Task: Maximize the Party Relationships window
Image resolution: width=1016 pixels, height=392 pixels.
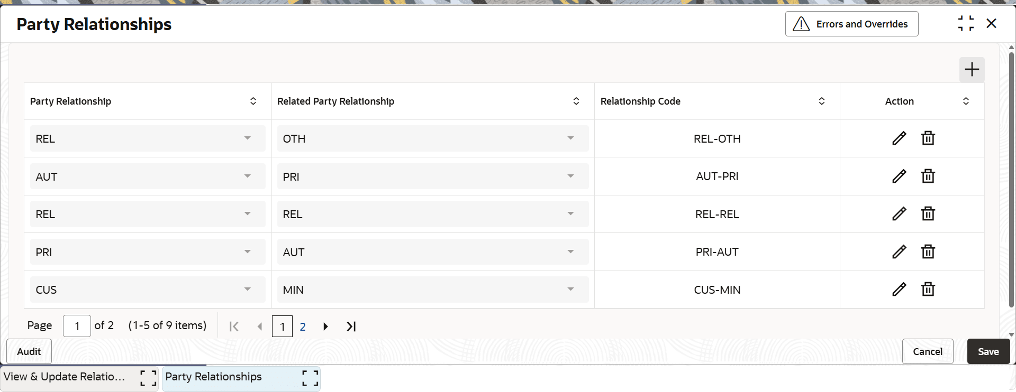Action: pyautogui.click(x=966, y=23)
